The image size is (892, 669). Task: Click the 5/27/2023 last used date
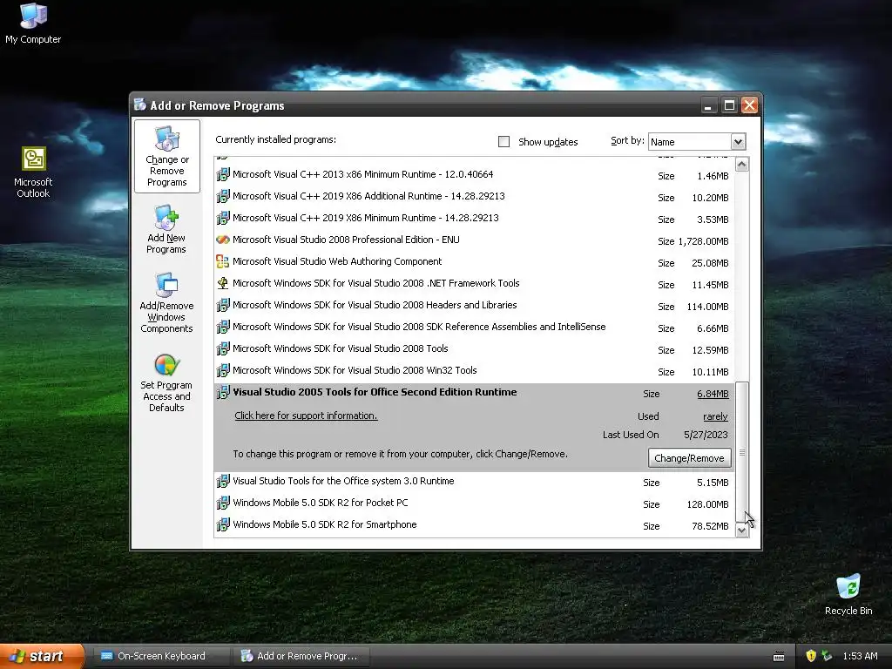[706, 435]
